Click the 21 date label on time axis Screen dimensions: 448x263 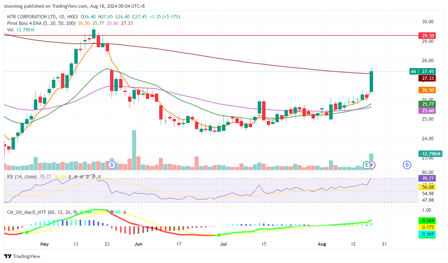point(384,244)
